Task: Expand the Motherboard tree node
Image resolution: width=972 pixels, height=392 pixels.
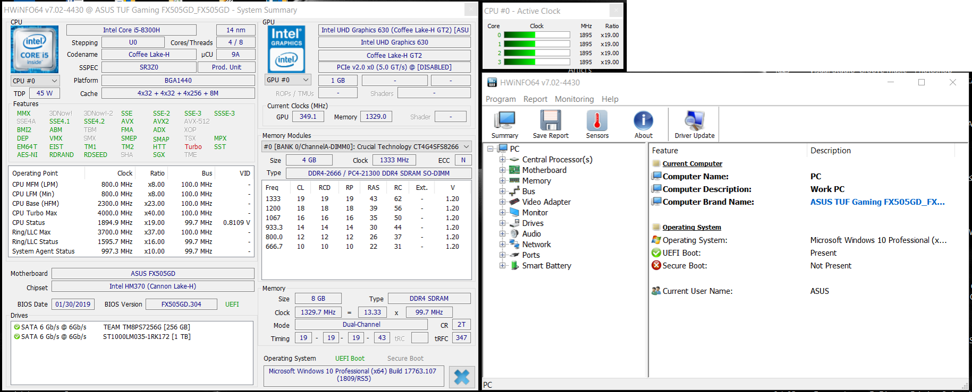Action: click(502, 170)
